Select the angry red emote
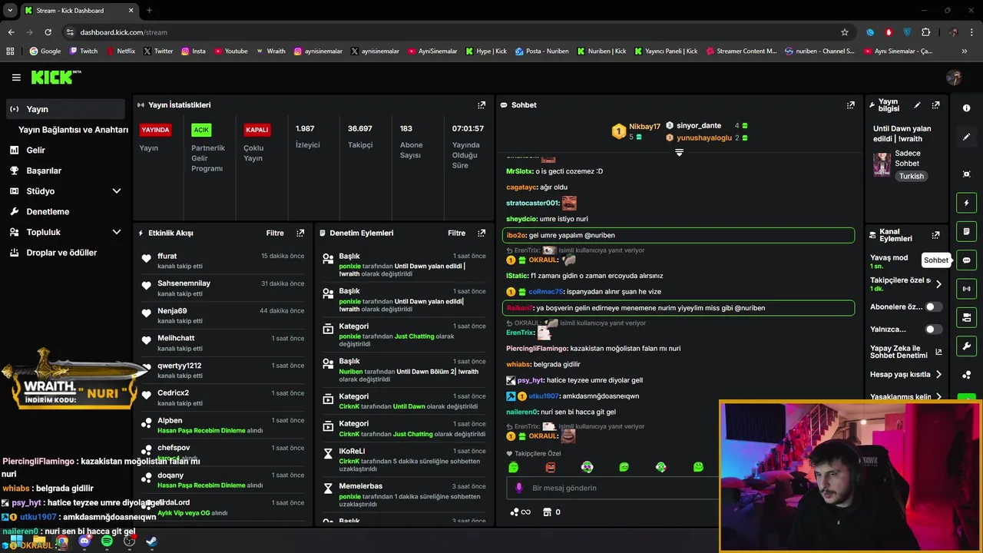 pos(550,467)
